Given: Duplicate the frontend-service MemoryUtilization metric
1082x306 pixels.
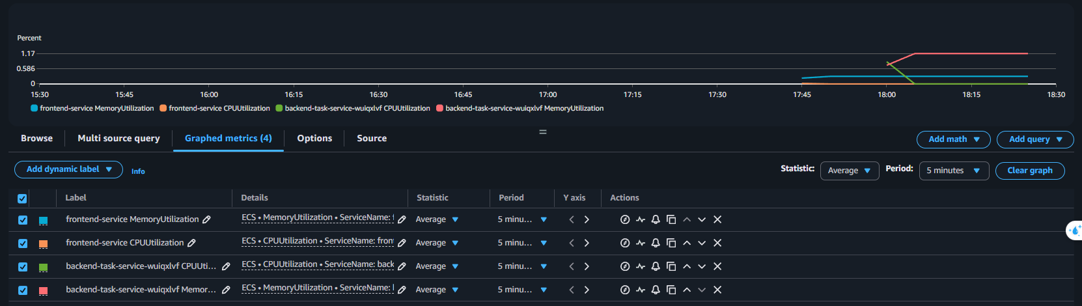Looking at the screenshot, I should (x=671, y=219).
